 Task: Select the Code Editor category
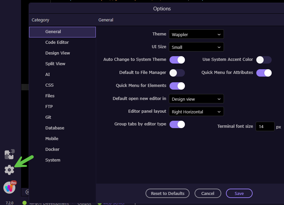[x=57, y=42]
